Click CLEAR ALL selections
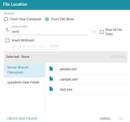Viewport: 130px width, 122px height. pyautogui.click(x=118, y=57)
